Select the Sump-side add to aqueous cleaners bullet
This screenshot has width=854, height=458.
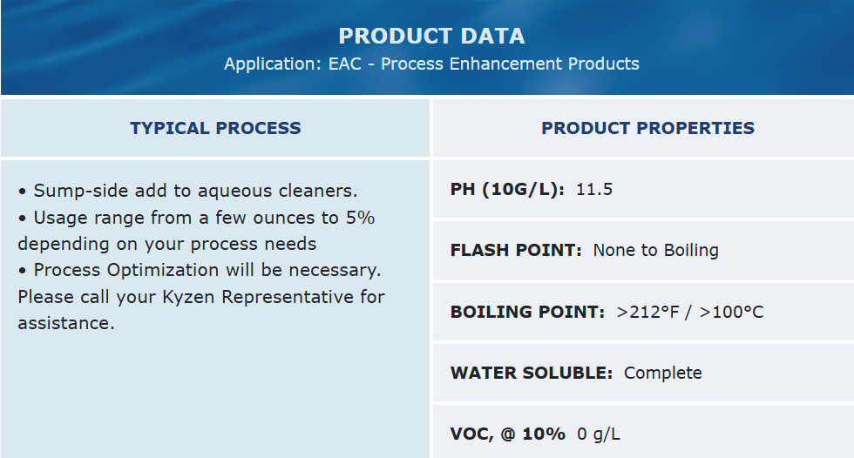[x=187, y=191]
